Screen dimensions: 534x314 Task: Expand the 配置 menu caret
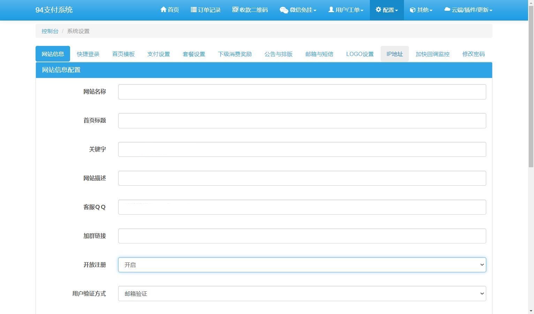[x=397, y=10]
